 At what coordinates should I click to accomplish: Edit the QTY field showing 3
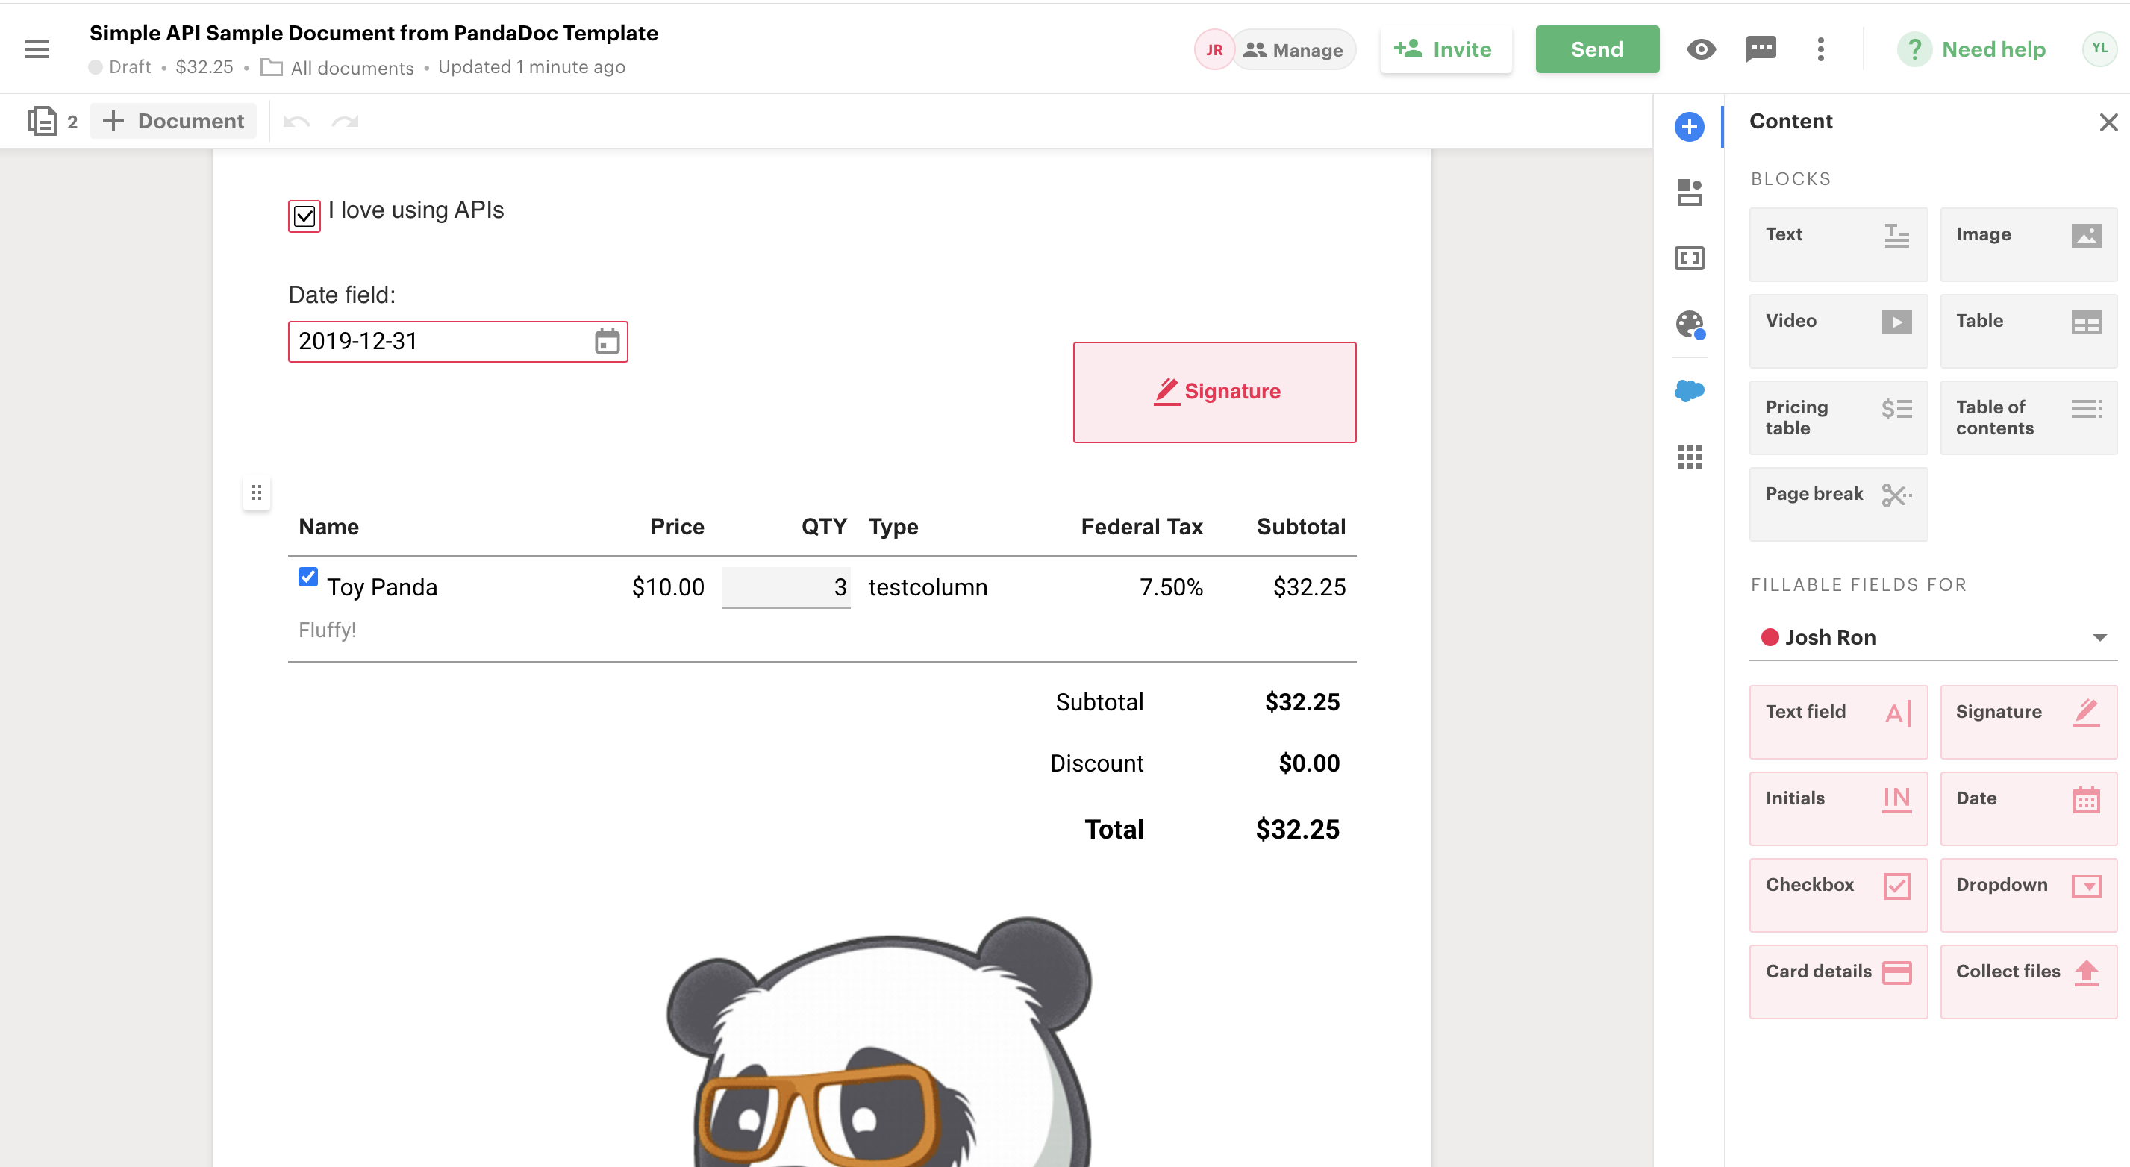pos(786,586)
